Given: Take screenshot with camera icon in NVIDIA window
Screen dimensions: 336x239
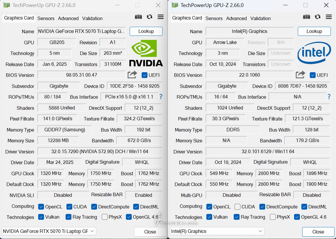Looking at the screenshot, I should (138, 17).
